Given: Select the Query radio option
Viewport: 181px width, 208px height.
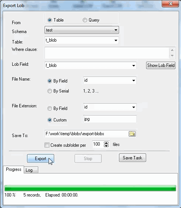Looking at the screenshot, I should coord(85,20).
